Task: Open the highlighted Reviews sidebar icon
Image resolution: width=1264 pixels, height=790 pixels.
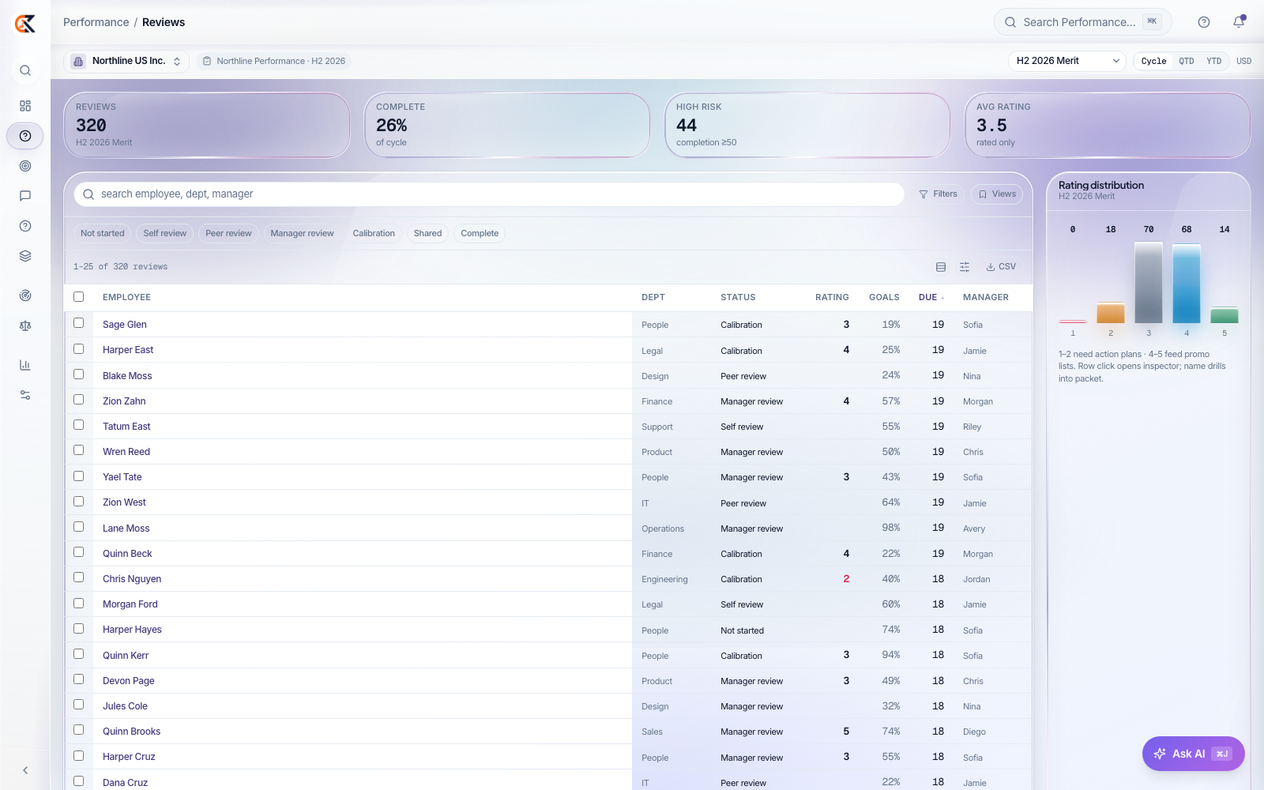Action: click(x=25, y=136)
